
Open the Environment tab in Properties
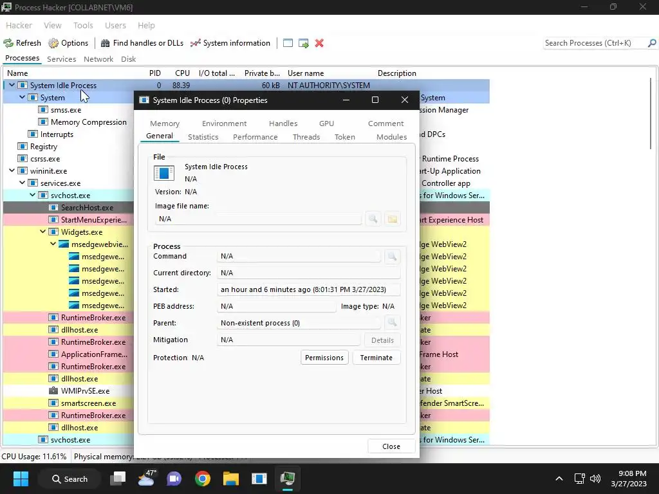224,123
